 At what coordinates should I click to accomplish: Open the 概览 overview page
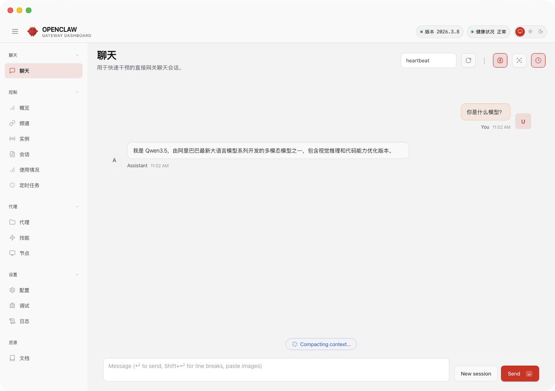[24, 108]
